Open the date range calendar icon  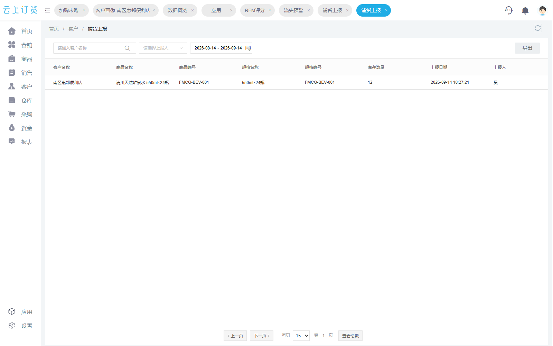coord(248,48)
